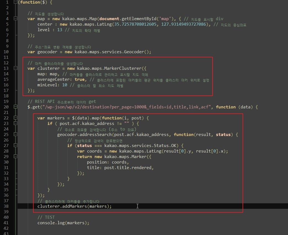Collapse the $.get callback fold on line 20
The height and width of the screenshot is (235, 288).
(x=16, y=107)
